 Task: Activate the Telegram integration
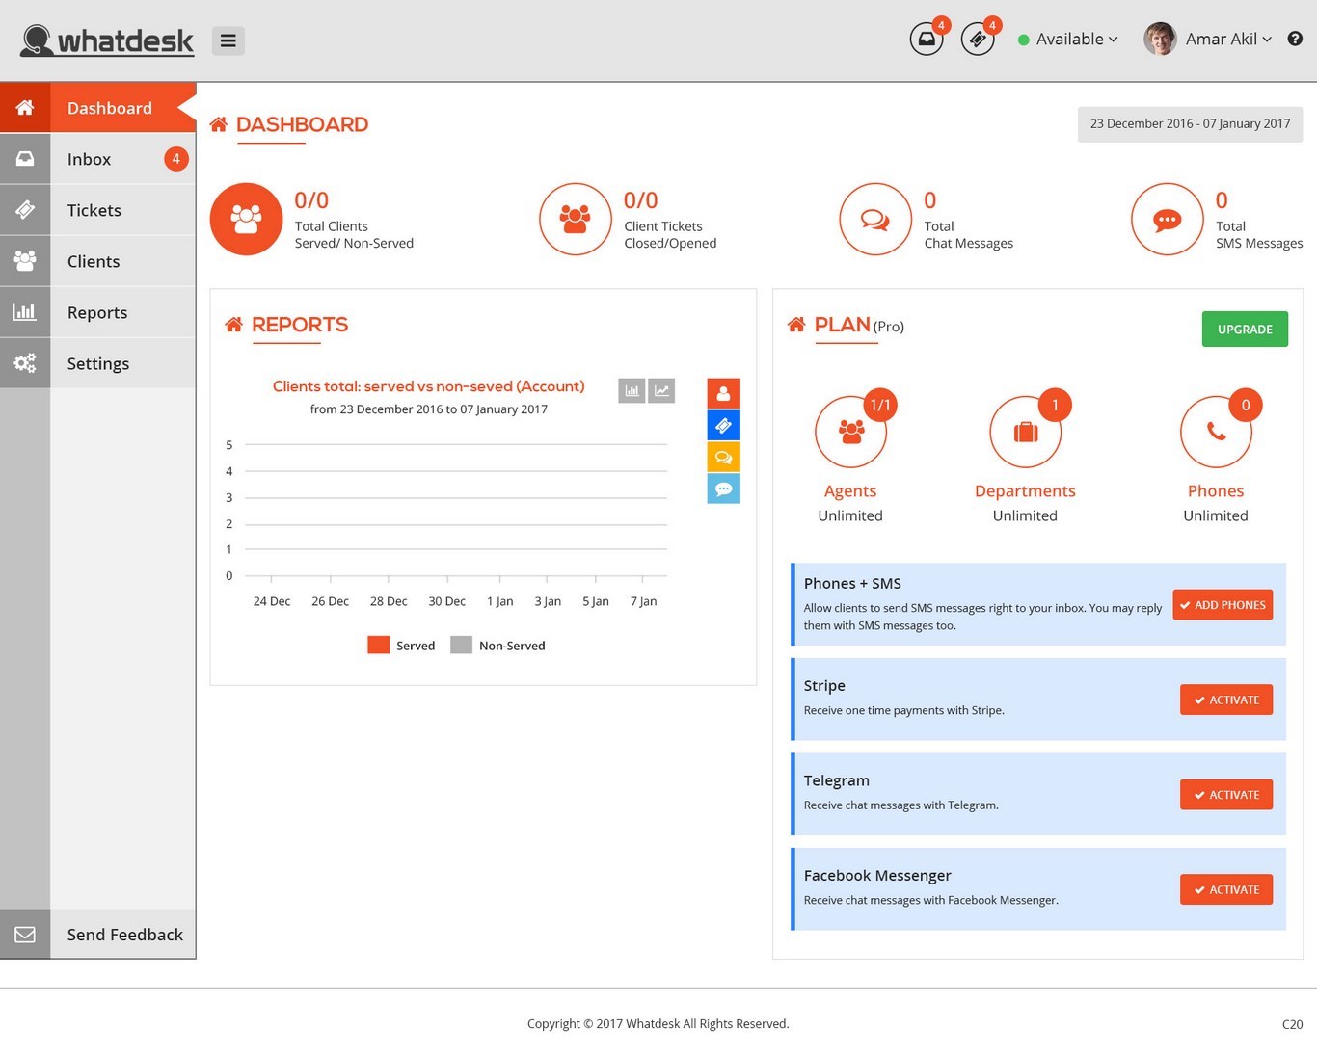pyautogui.click(x=1225, y=794)
